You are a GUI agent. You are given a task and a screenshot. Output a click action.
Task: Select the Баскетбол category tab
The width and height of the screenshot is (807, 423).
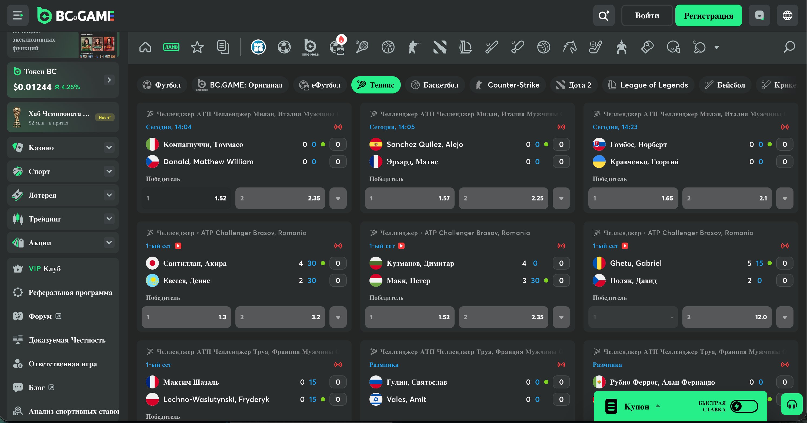435,85
